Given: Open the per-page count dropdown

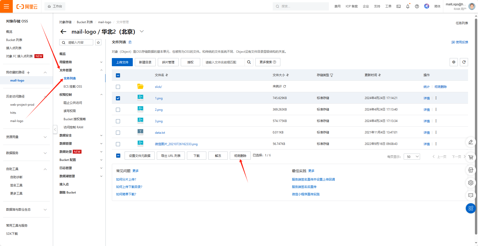Looking at the screenshot, I should [412, 157].
